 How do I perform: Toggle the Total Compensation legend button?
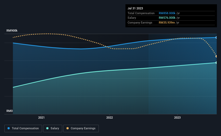[23, 129]
